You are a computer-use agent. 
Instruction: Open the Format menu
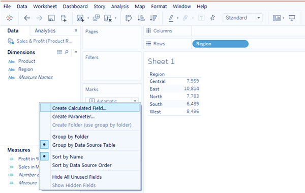159,7
